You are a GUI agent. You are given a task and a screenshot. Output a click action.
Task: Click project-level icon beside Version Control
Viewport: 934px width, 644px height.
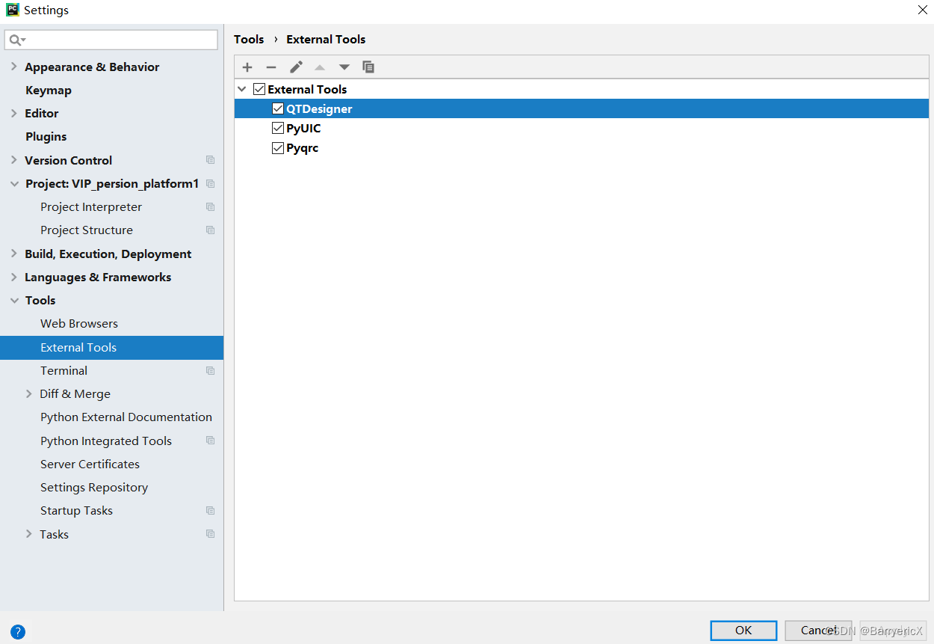tap(211, 160)
